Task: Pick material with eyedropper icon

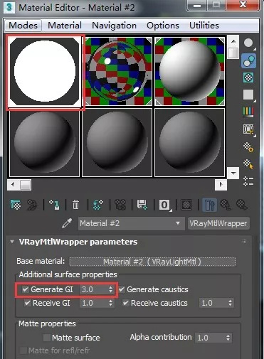Action: click(67, 223)
